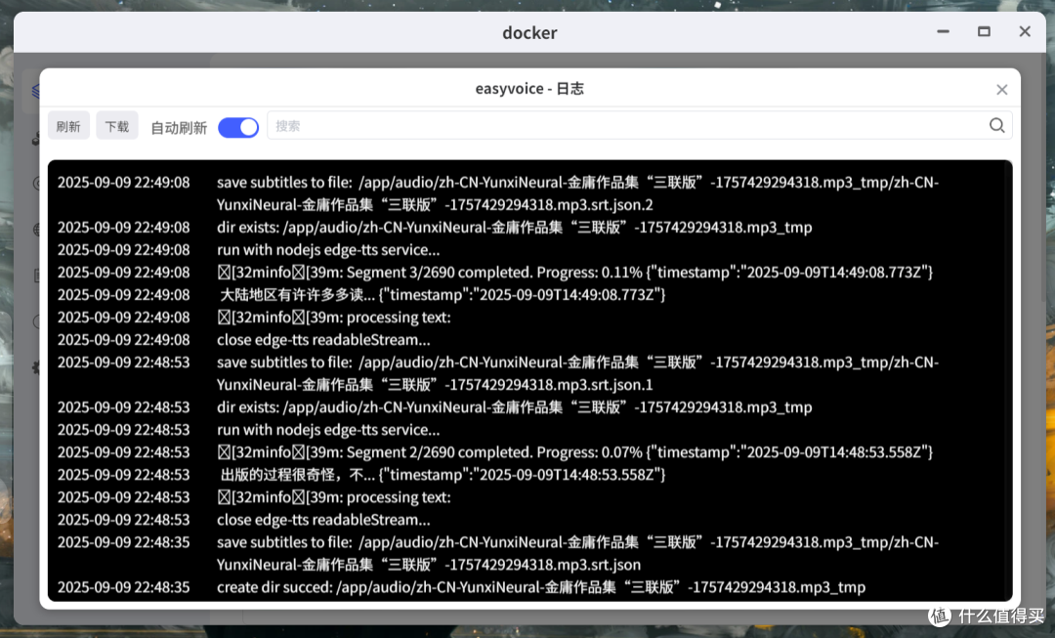Viewport: 1055px width, 638px height.
Task: Click 'close edge-tts readableStream...' at 22:48:53
Action: pos(323,520)
